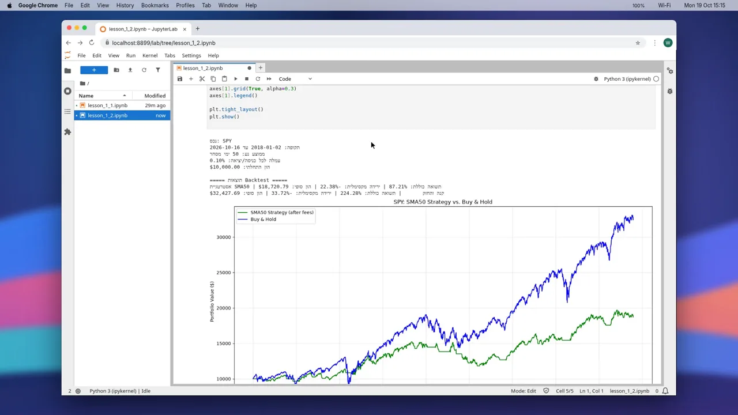Click the kernel status circle indicator
Viewport: 738px width, 415px height.
pyautogui.click(x=656, y=79)
